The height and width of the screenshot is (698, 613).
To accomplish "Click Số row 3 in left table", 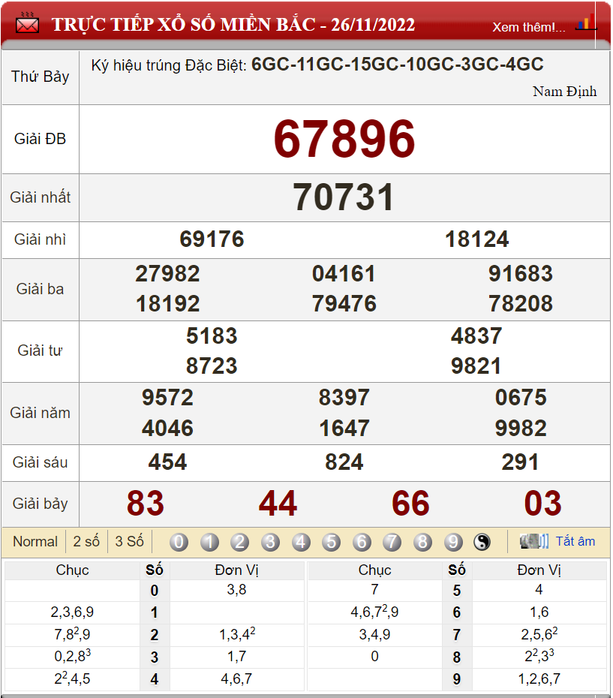I will pyautogui.click(x=154, y=657).
